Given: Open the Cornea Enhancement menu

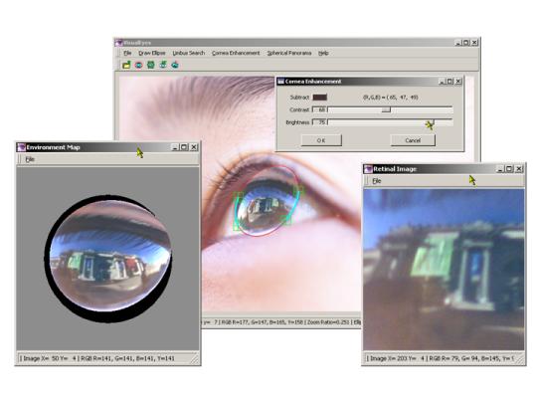Looking at the screenshot, I should pos(236,53).
